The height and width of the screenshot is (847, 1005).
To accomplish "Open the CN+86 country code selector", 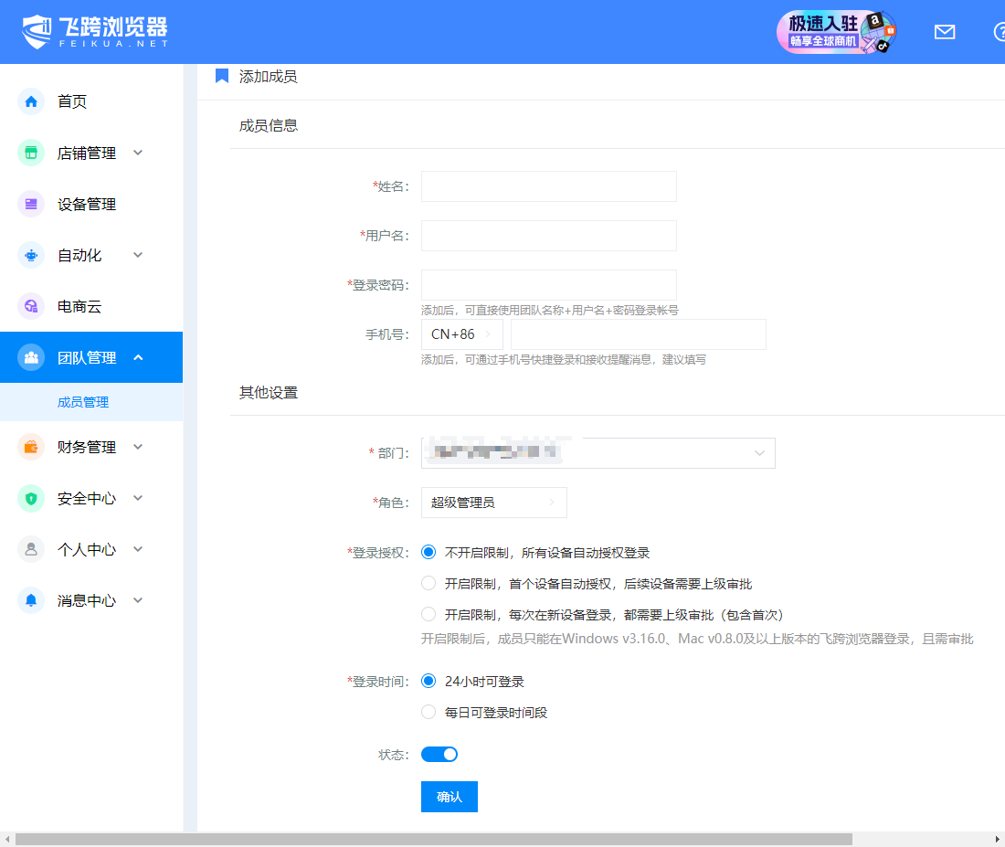I will (461, 334).
